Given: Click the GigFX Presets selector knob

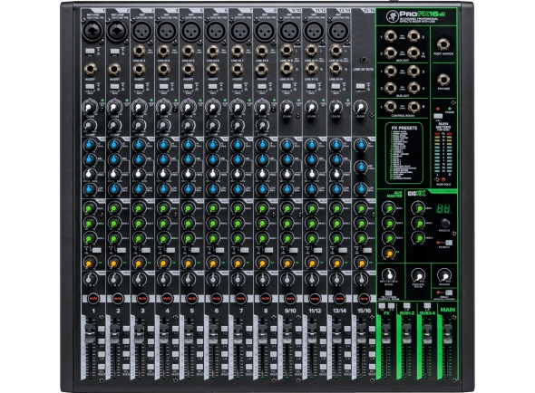Looking at the screenshot, I should coord(445,223).
